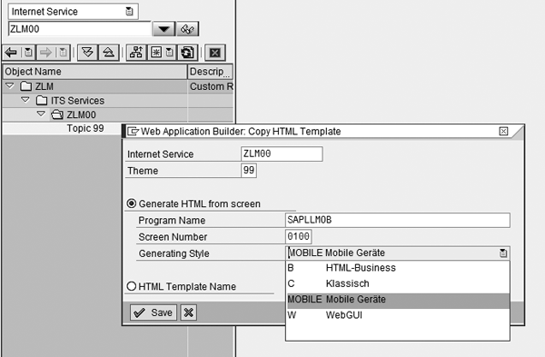Screen dimensions: 545x357
Task: Close the object browser with X icon
Action: [215, 53]
